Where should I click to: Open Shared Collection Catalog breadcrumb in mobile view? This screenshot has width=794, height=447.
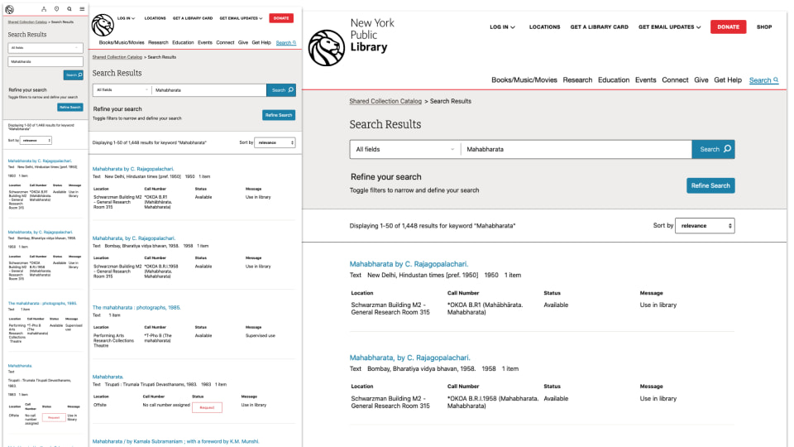coord(27,22)
